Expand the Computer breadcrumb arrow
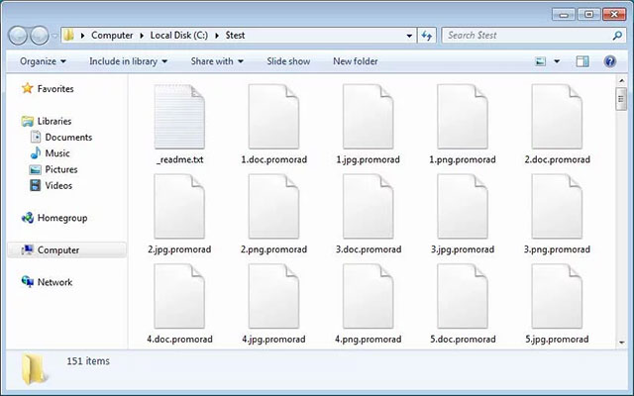This screenshot has height=396, width=634. click(142, 36)
